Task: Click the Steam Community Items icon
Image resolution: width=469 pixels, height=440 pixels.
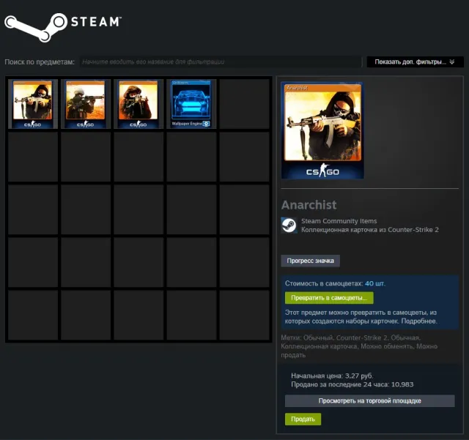Action: [x=289, y=225]
